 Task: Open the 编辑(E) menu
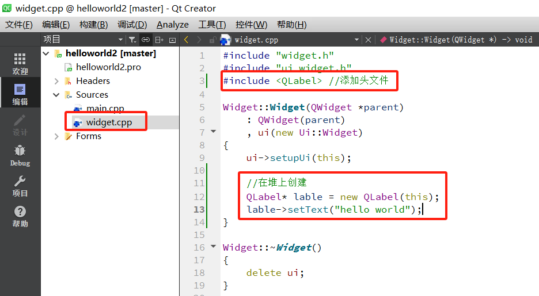(56, 25)
